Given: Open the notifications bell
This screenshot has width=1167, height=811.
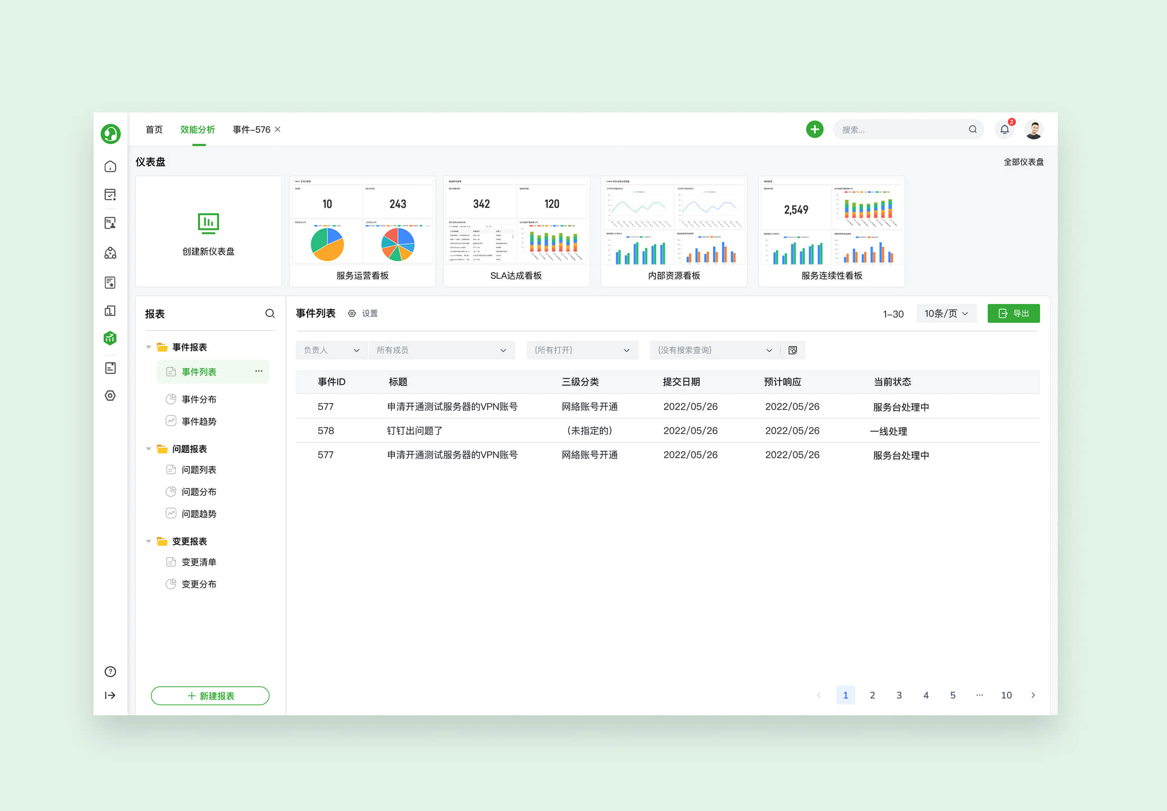Looking at the screenshot, I should [x=1004, y=129].
